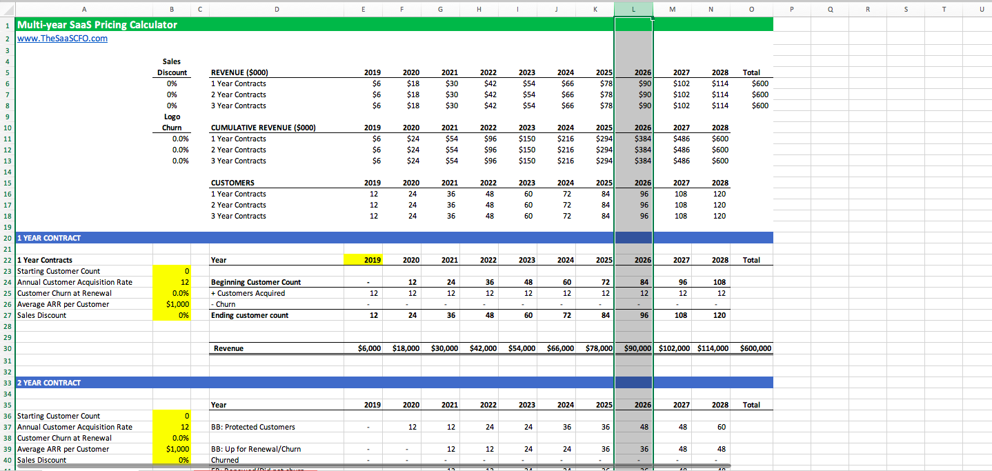Select column U header
The height and width of the screenshot is (471, 992).
(981, 9)
